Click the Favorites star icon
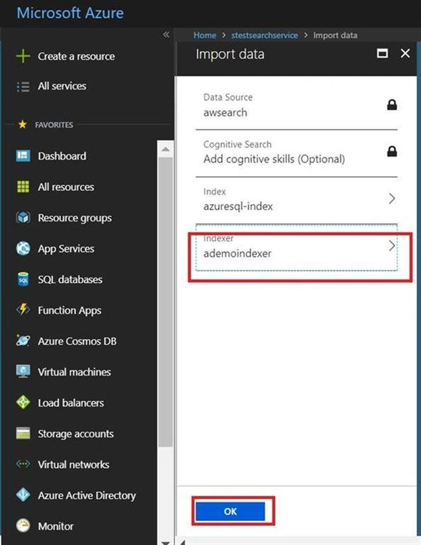Viewport: 421px width, 545px height. coord(23,124)
